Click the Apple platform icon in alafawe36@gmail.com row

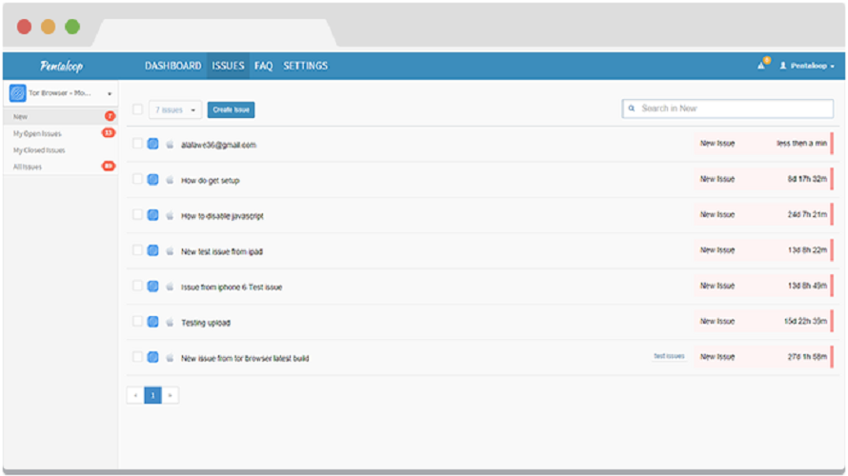click(x=170, y=145)
